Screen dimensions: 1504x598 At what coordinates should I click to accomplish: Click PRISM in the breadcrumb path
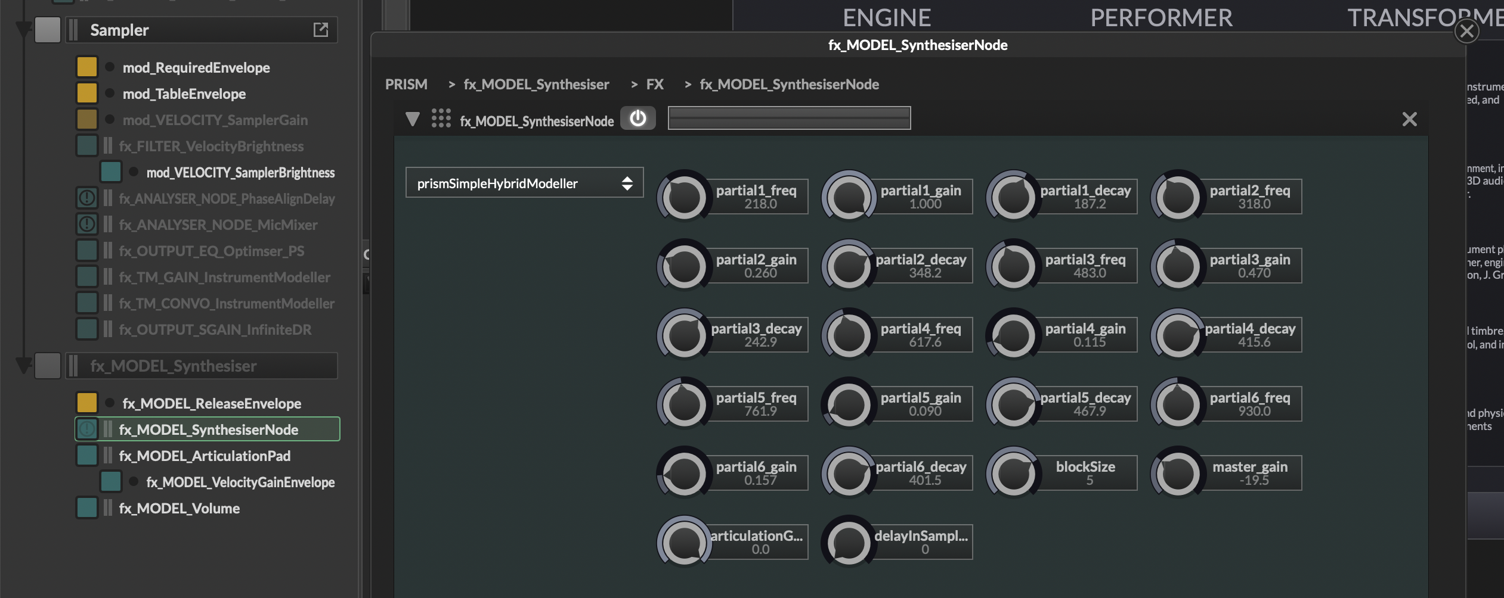pyautogui.click(x=406, y=85)
